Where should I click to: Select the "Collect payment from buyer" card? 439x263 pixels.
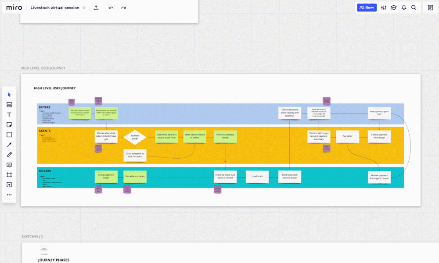(x=379, y=136)
